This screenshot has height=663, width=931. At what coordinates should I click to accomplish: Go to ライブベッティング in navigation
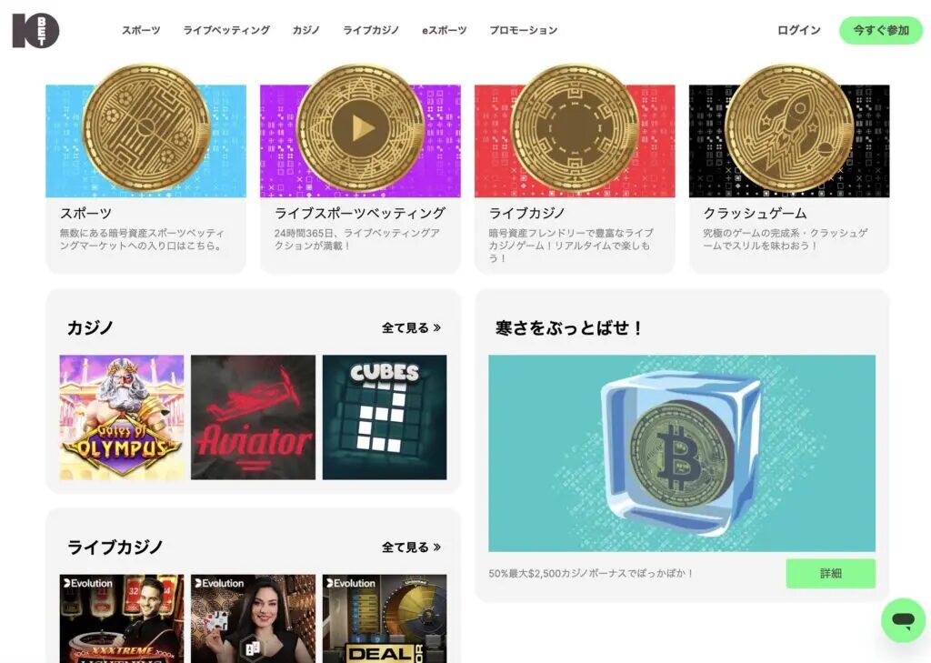226,30
